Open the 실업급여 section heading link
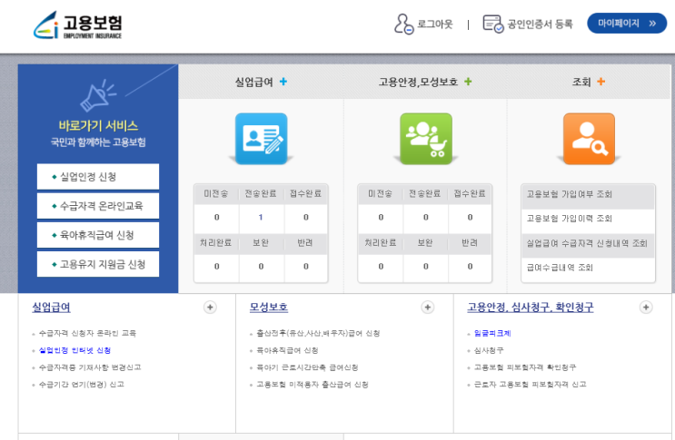 51,308
